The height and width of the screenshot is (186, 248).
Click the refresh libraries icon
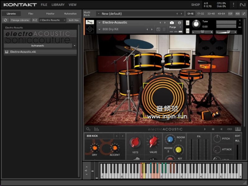point(5,20)
